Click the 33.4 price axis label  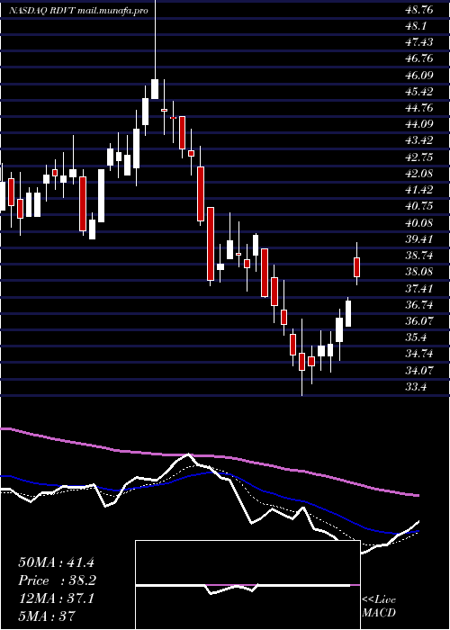click(x=416, y=387)
